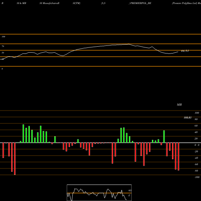201x201 pixels.
Task: Click the 44.81 RSI value label
Action: tap(185, 51)
